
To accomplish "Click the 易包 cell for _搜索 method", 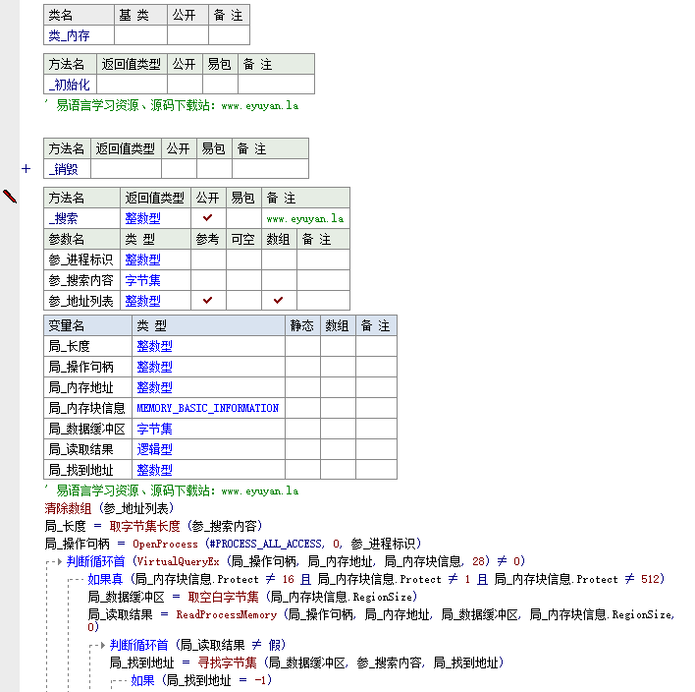I will 243,218.
